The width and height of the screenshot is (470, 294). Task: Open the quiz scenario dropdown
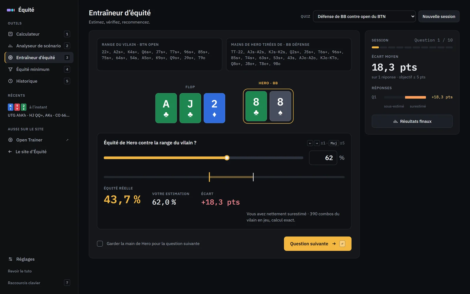[364, 16]
